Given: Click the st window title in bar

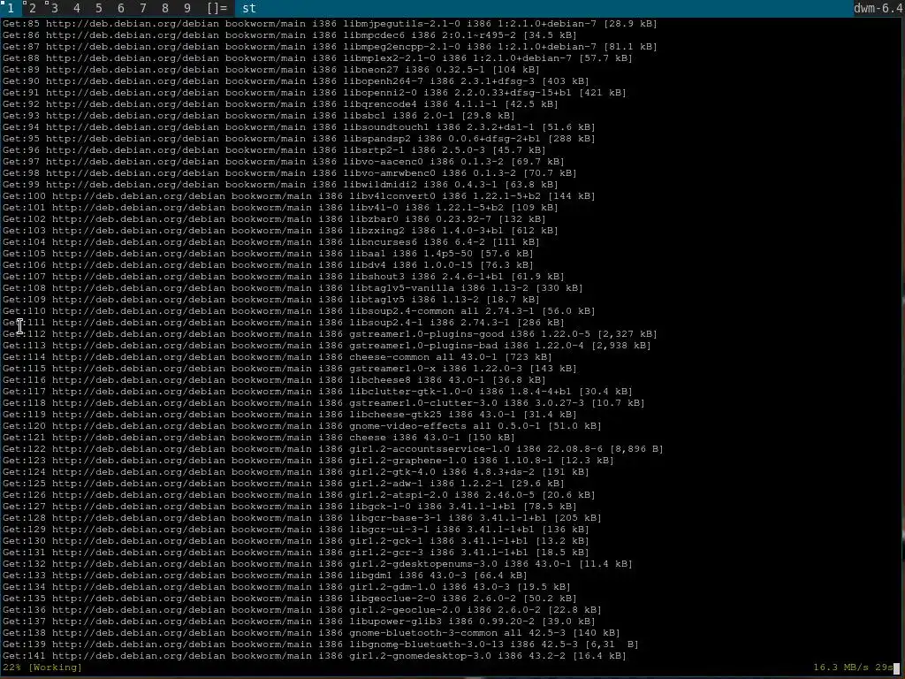Looking at the screenshot, I should point(248,8).
